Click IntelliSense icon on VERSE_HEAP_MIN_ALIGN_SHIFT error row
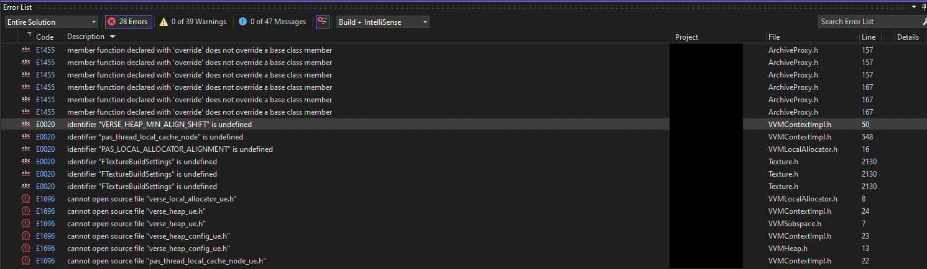The image size is (927, 269). (x=25, y=125)
